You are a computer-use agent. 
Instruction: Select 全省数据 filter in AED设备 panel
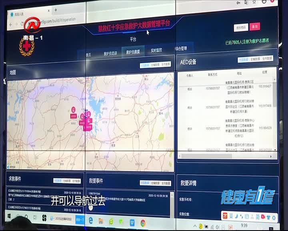(255, 59)
